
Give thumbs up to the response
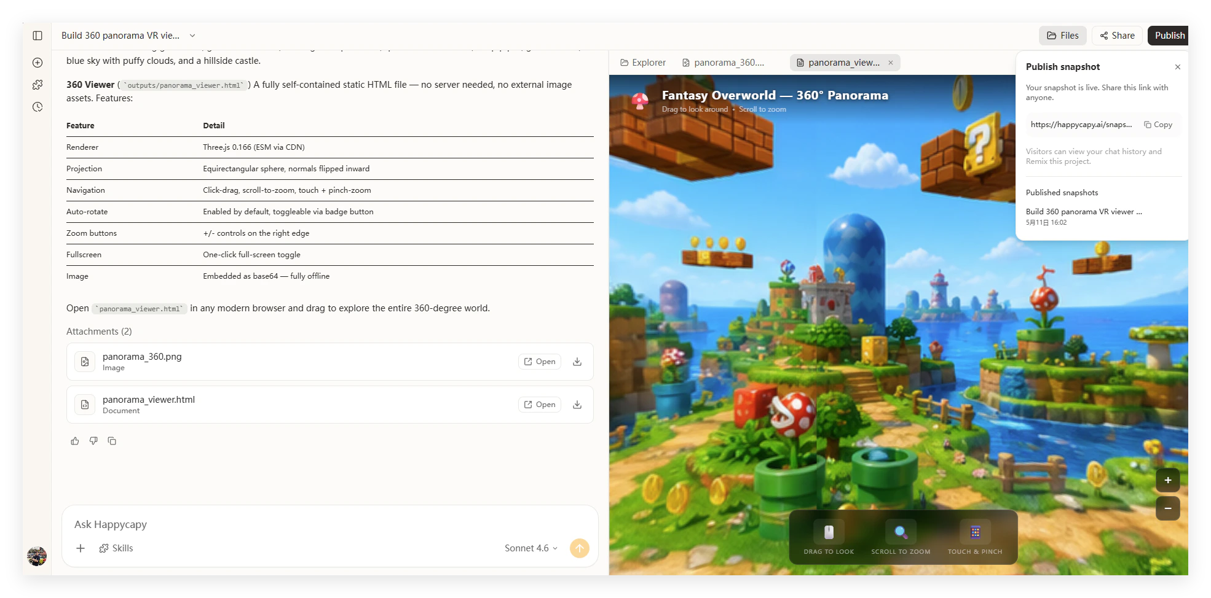(x=75, y=441)
